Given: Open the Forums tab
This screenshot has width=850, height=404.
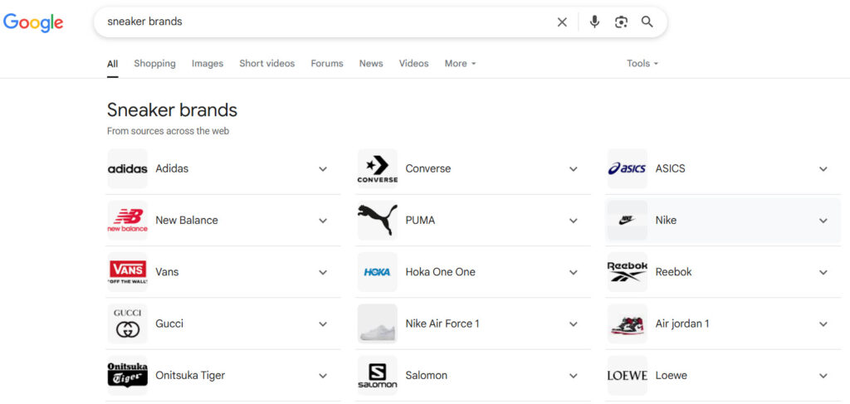Looking at the screenshot, I should click(327, 63).
